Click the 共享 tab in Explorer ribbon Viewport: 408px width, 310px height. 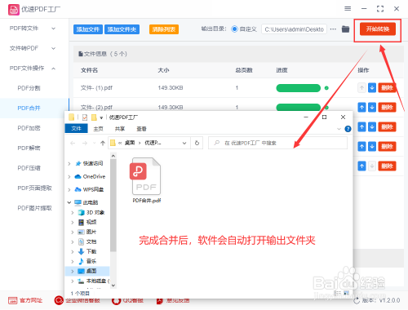coord(120,129)
